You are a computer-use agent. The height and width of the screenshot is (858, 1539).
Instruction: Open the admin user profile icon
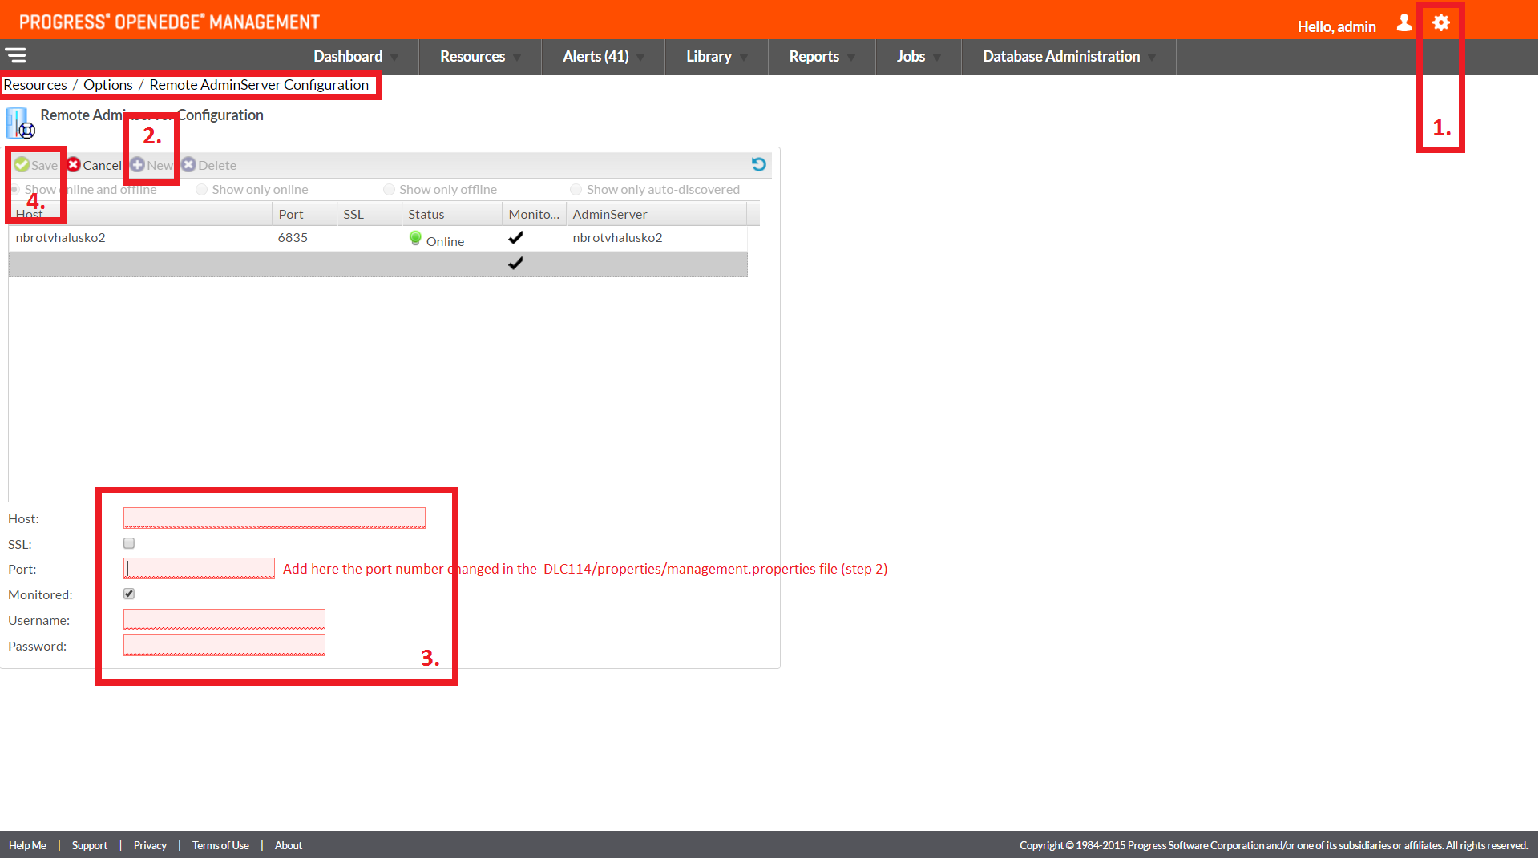(1404, 22)
